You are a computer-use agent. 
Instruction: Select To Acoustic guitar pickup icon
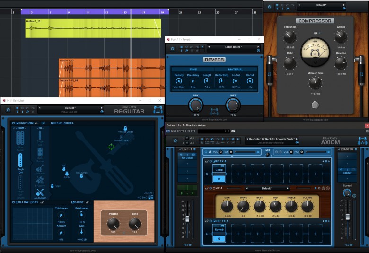click(40, 168)
